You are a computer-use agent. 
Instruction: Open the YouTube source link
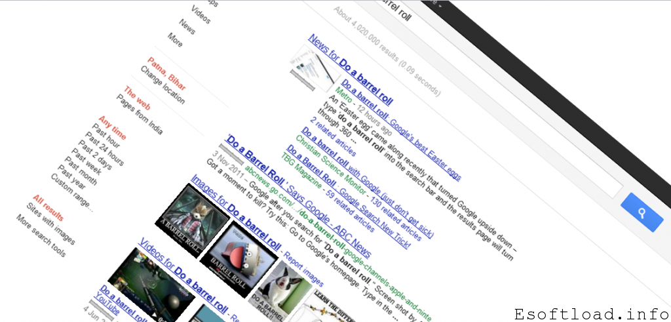click(x=107, y=303)
